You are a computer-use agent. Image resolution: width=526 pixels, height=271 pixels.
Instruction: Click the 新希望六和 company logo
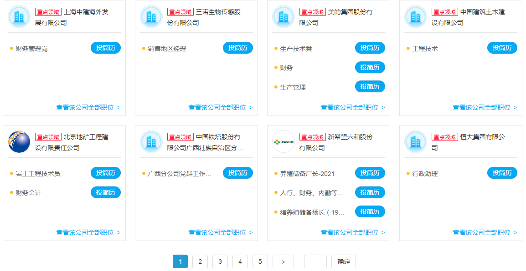(284, 142)
